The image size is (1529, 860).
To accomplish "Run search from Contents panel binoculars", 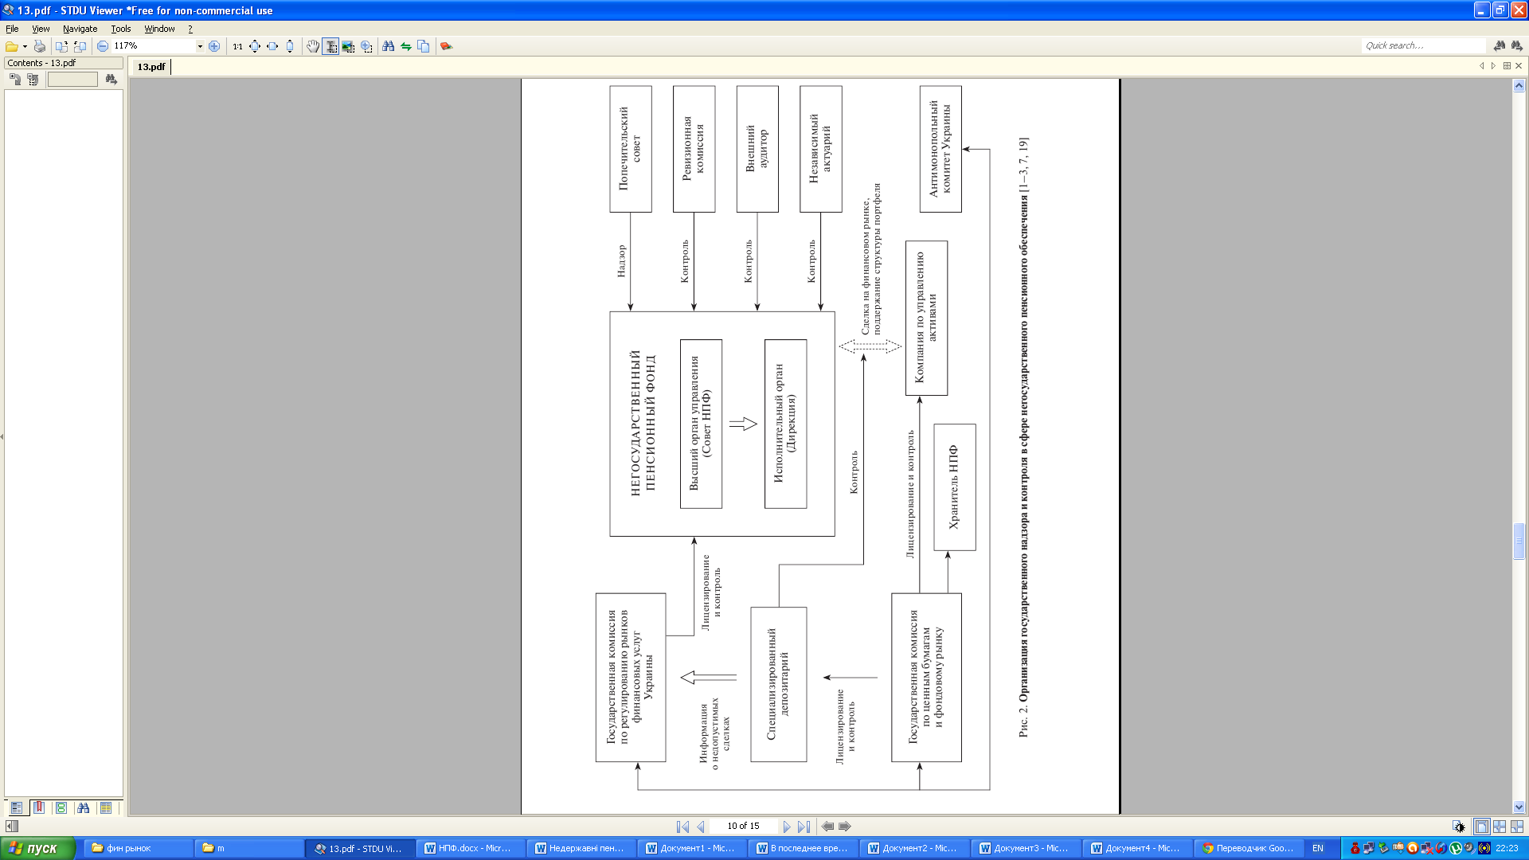I will pyautogui.click(x=111, y=79).
